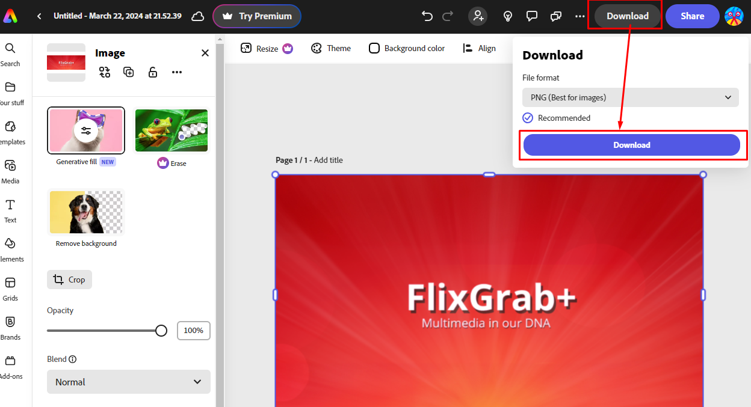
Task: Open the File format PNG dropdown
Action: [x=631, y=97]
